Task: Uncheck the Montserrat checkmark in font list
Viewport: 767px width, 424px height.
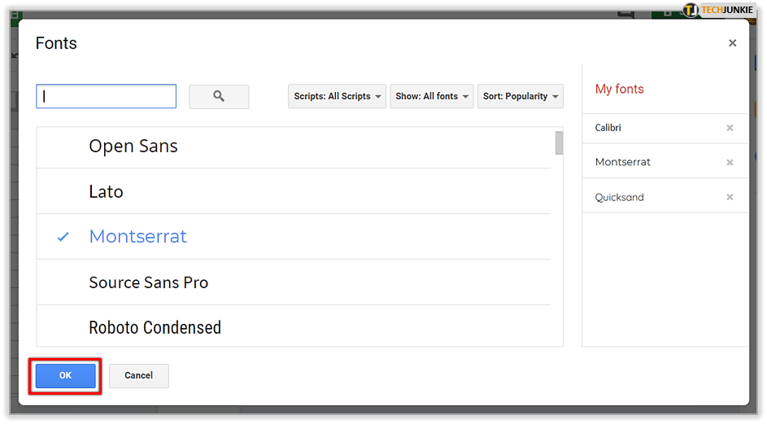Action: click(63, 237)
